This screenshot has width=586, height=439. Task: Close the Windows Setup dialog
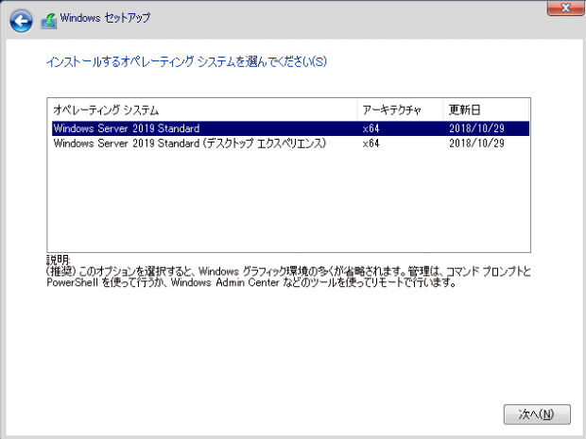(565, 8)
